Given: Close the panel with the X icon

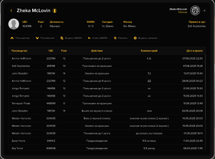Looking at the screenshot, I should [x=205, y=10].
